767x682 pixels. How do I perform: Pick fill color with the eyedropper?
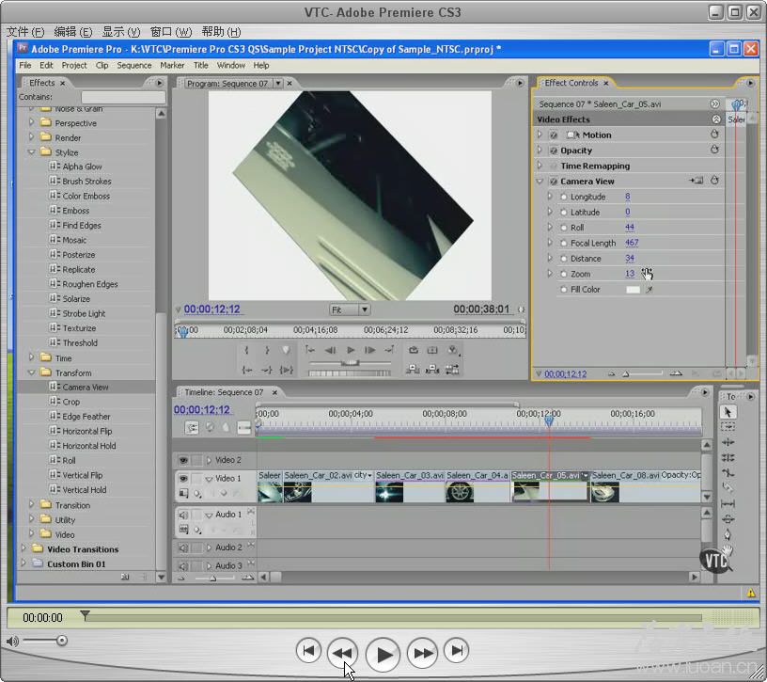[x=650, y=290]
